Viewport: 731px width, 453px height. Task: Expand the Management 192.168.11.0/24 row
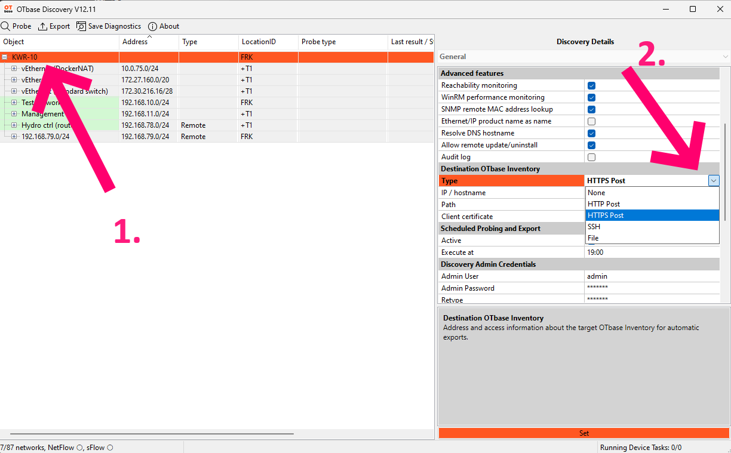(x=14, y=114)
